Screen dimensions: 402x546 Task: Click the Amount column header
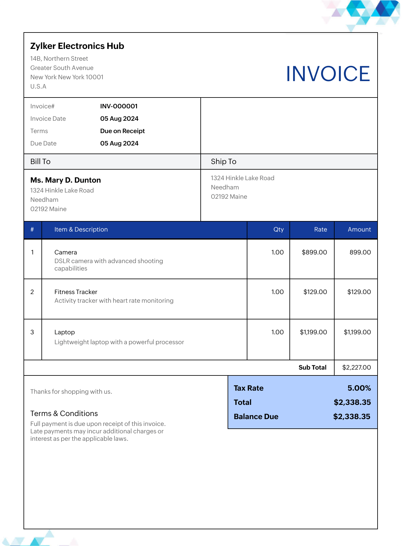(x=359, y=229)
